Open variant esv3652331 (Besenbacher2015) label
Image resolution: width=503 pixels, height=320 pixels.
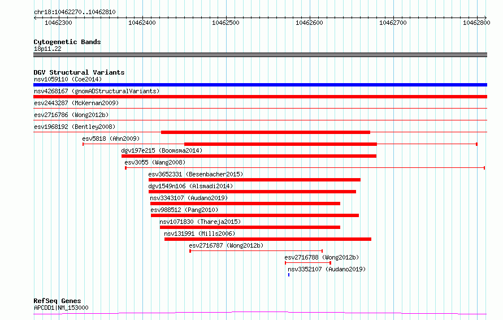pyautogui.click(x=196, y=174)
